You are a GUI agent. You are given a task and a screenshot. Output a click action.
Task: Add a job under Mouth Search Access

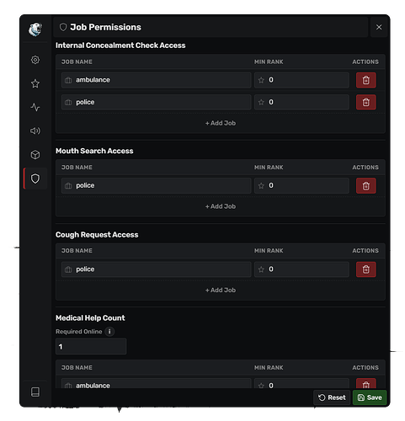click(221, 206)
